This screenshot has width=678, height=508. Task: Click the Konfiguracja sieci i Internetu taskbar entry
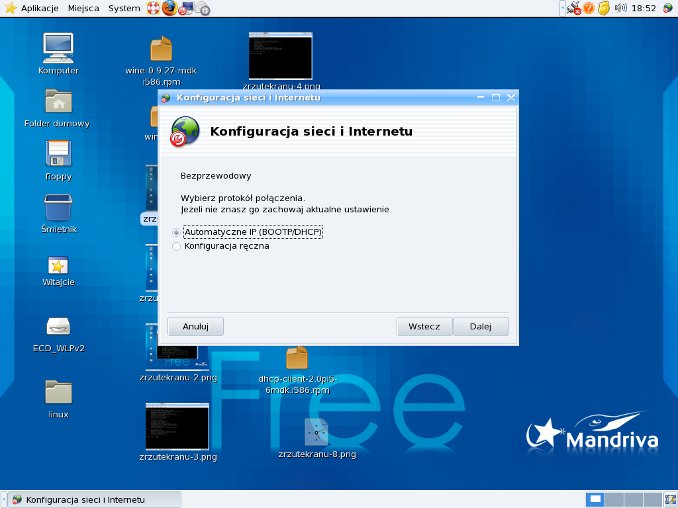93,499
